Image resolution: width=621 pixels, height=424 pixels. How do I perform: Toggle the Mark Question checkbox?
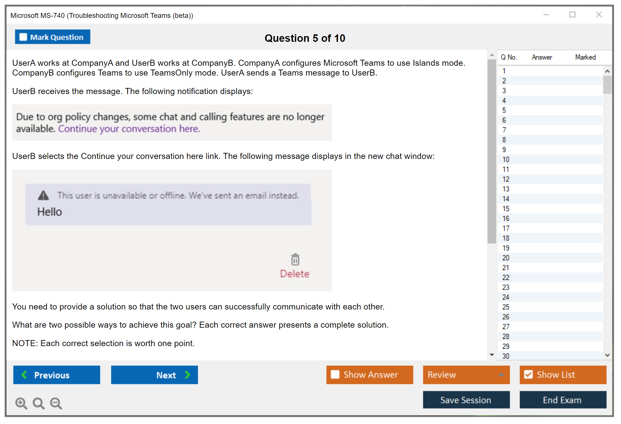pyautogui.click(x=23, y=37)
